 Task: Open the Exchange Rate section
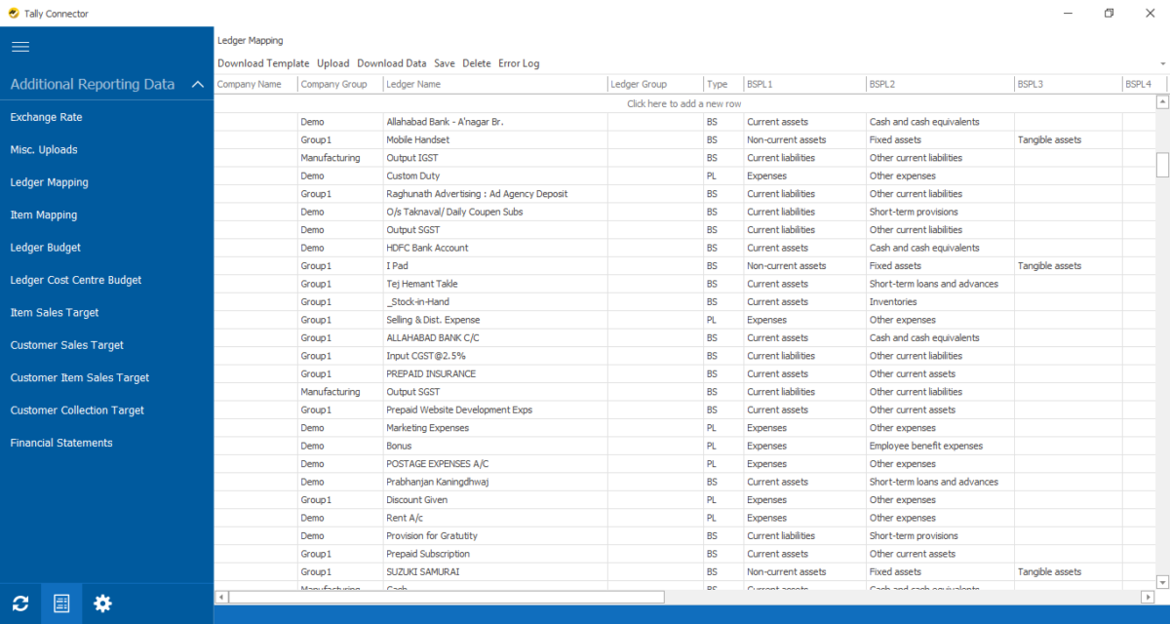click(x=47, y=117)
